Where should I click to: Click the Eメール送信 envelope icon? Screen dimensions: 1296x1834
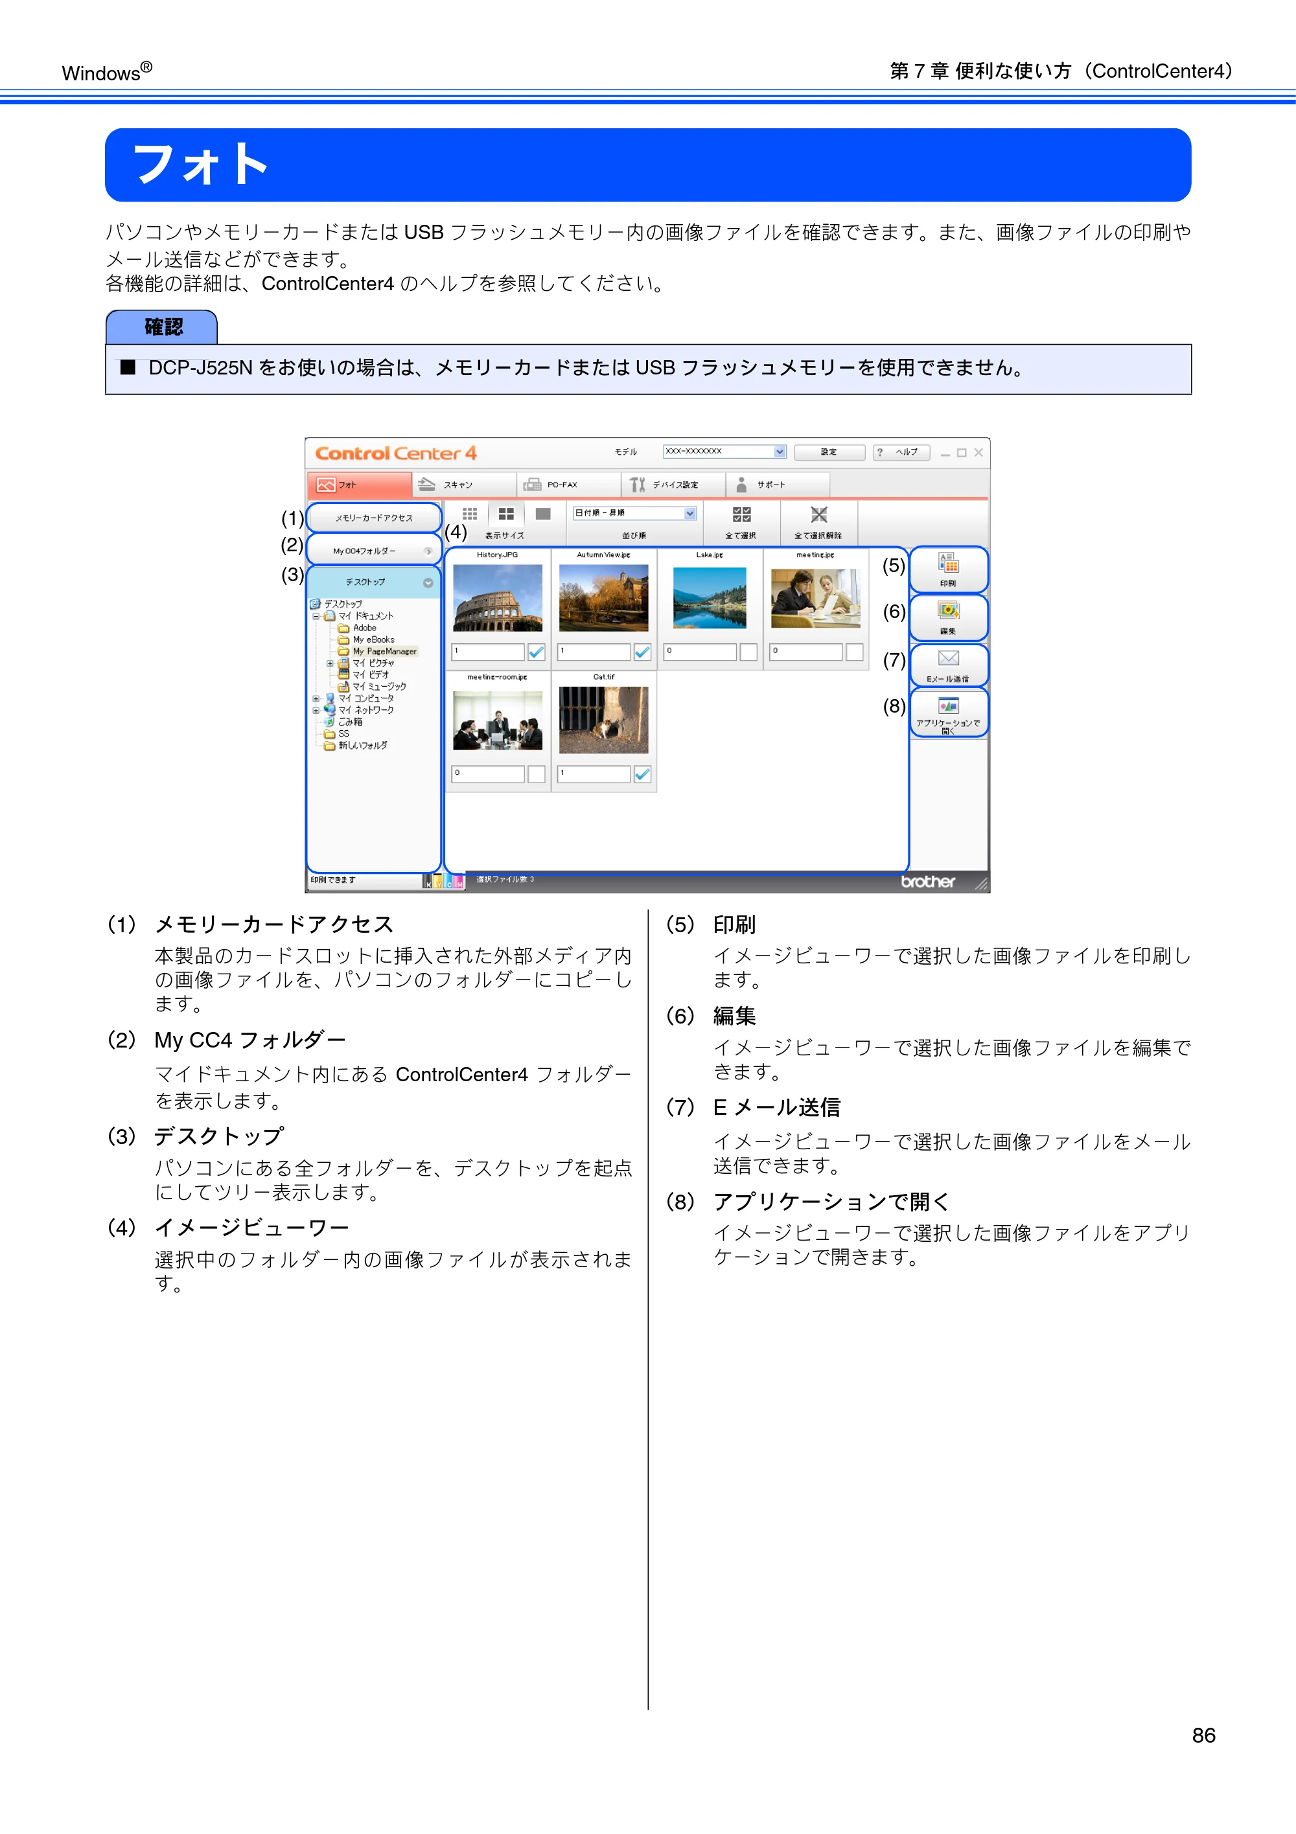(x=949, y=658)
